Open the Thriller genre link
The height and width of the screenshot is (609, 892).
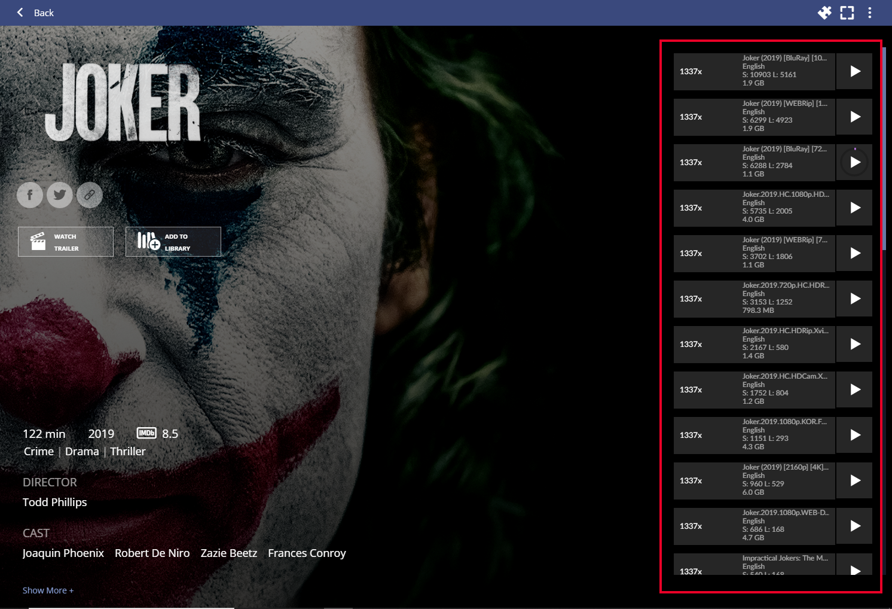point(128,451)
